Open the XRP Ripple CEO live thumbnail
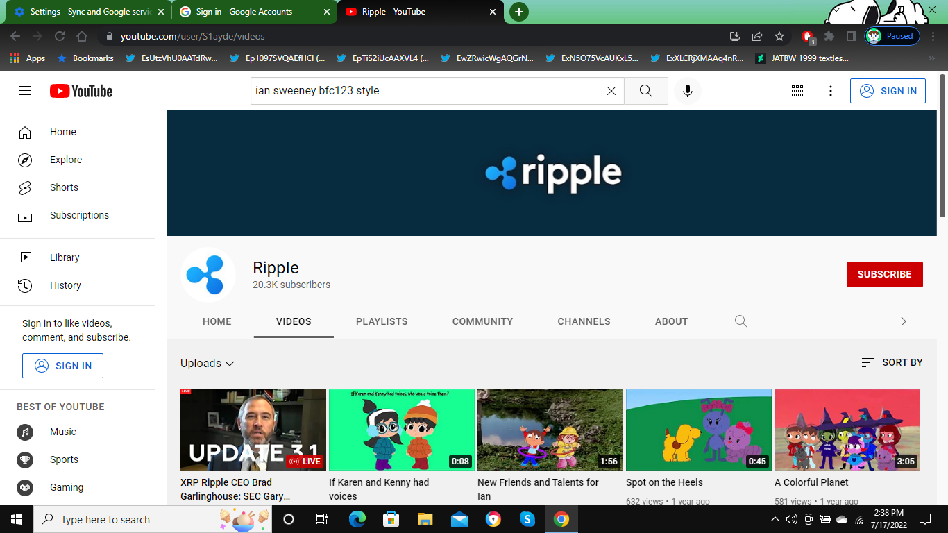The width and height of the screenshot is (948, 533). (253, 430)
